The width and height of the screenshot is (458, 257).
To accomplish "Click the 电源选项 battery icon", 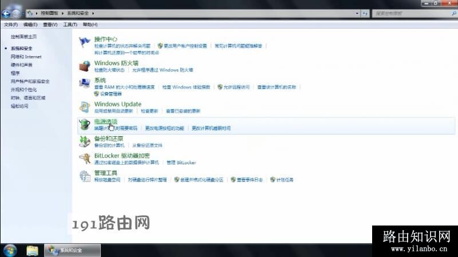I will (84, 124).
